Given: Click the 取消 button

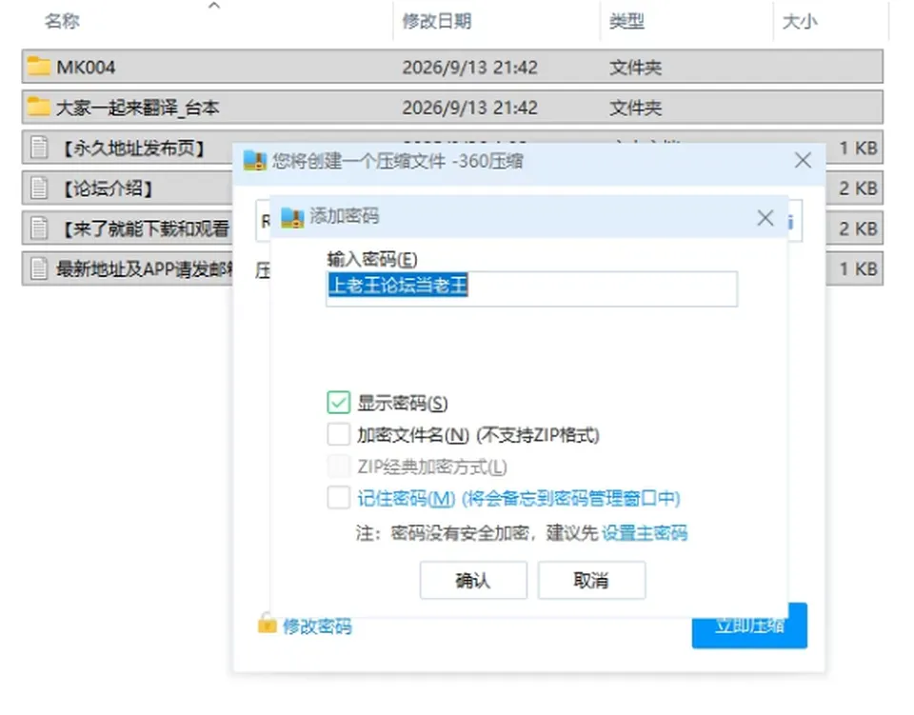Looking at the screenshot, I should tap(591, 580).
